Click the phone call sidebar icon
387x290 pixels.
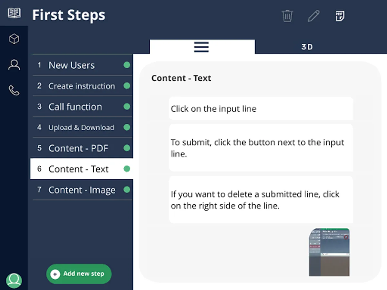click(14, 91)
